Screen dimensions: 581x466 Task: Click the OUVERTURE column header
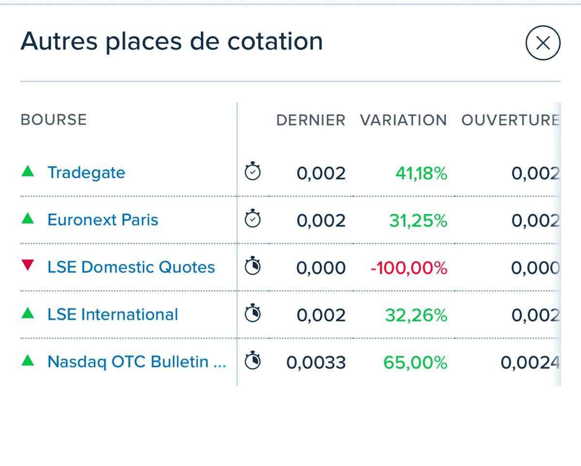[510, 120]
